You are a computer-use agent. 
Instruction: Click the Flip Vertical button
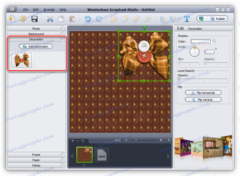(x=203, y=100)
